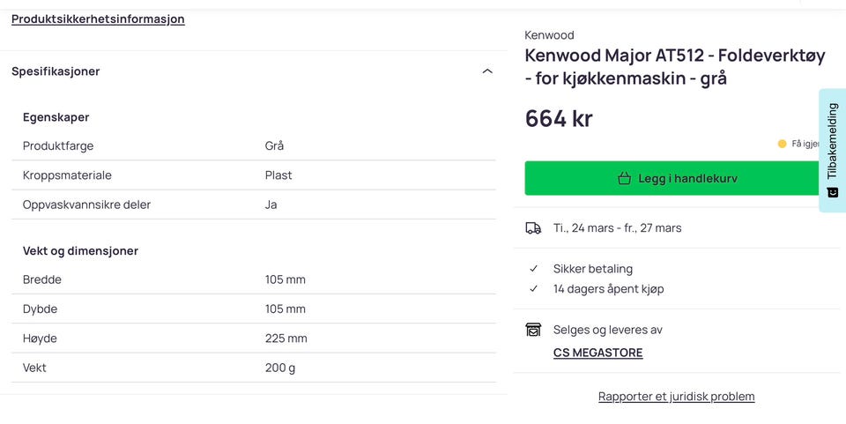Click the store icon beside seller info
The width and height of the screenshot is (846, 424).
click(x=533, y=330)
